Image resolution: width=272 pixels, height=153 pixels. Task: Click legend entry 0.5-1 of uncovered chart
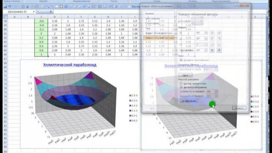pyautogui.click(x=133, y=116)
